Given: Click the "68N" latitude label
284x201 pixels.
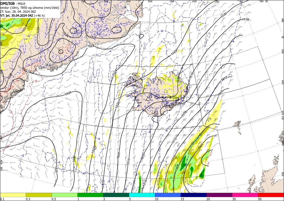Looking at the screenshot, I should point(283,20).
